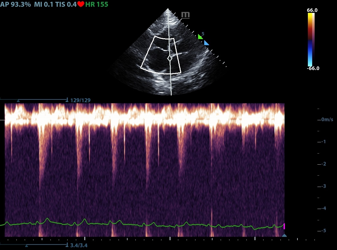Image resolution: width=337 pixels, height=250 pixels.
Task: Click the cine frame slider 129/129
Action: coord(34,100)
